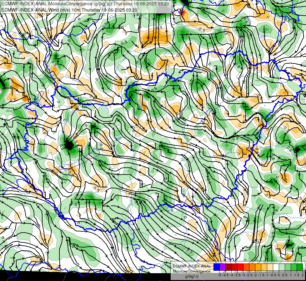Pick the darkest green legend swatch
This screenshot has width=306, height=281.
click(300, 267)
